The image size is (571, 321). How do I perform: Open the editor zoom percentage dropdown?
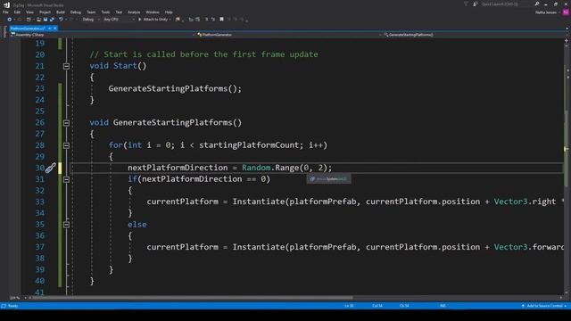click(x=17, y=298)
